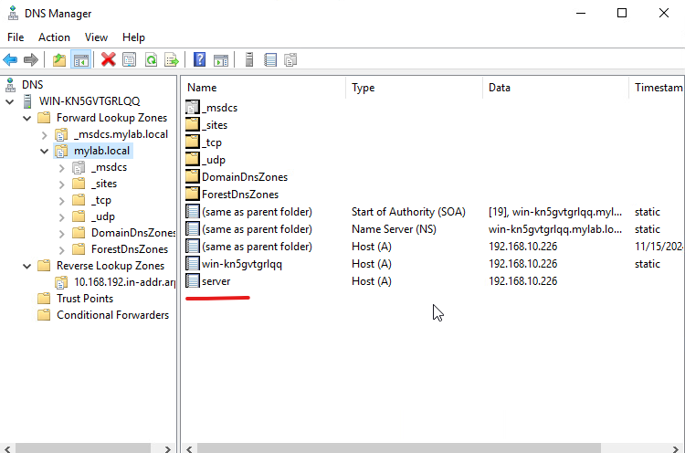Expand ForestDnsZones in the tree

pyautogui.click(x=61, y=250)
